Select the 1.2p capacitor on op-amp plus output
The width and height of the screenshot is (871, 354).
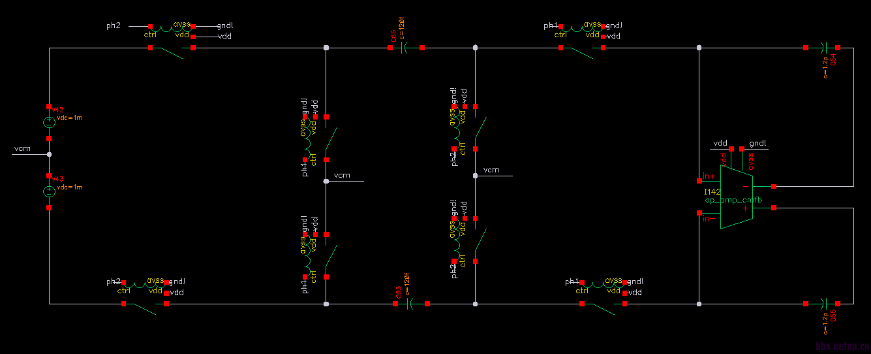point(823,304)
